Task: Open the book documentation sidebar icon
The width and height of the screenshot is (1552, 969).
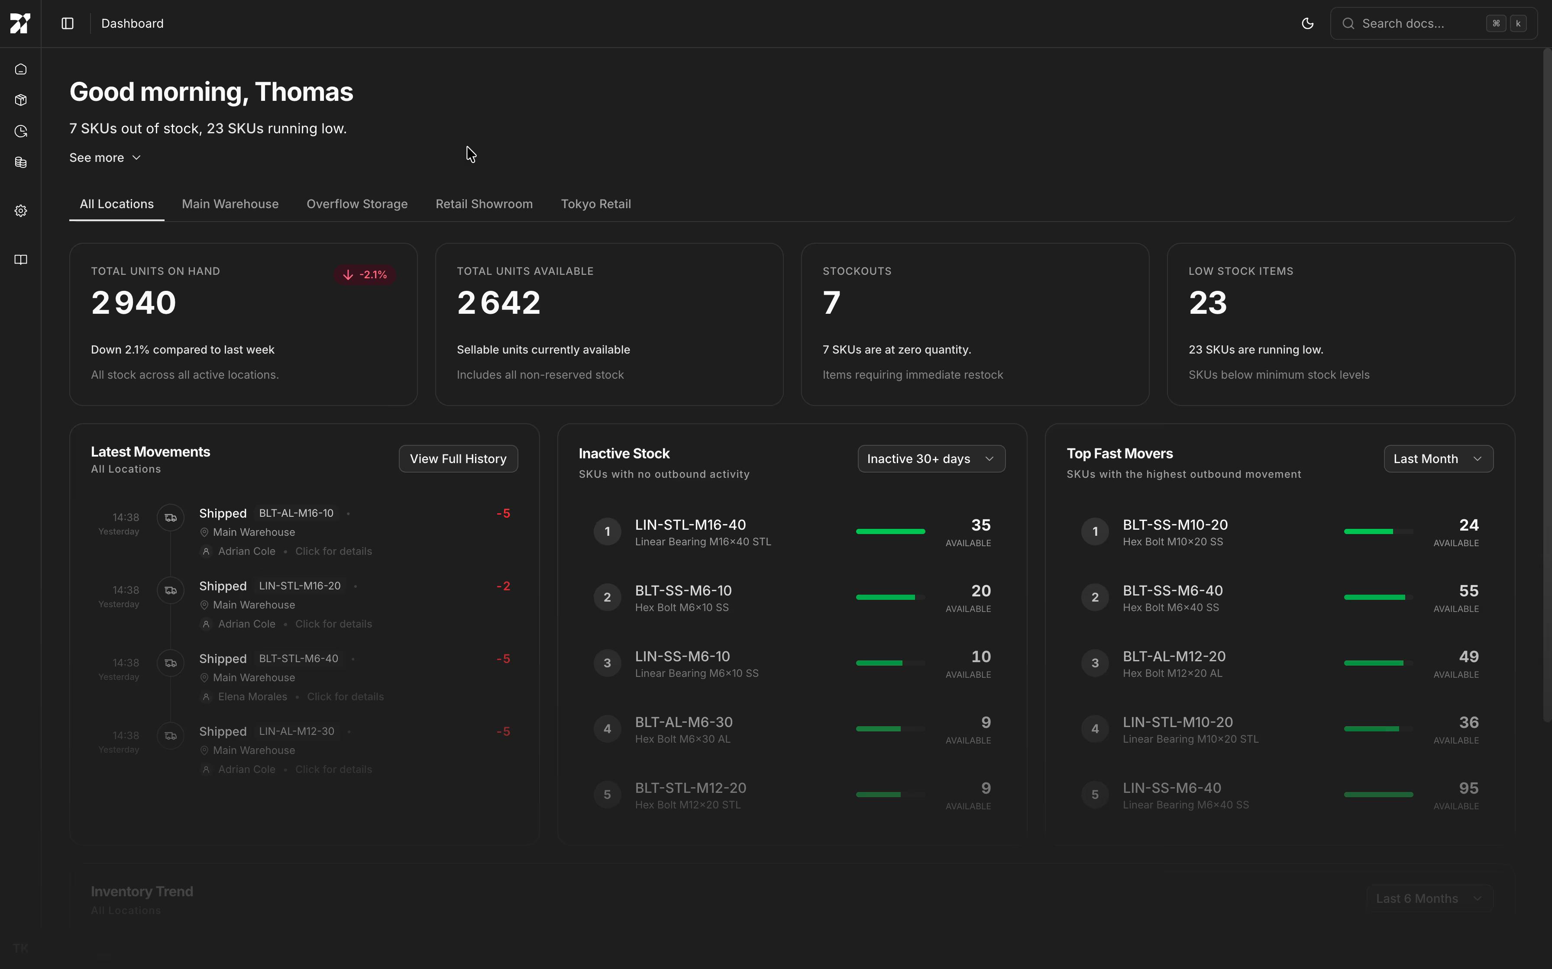Action: pos(20,260)
